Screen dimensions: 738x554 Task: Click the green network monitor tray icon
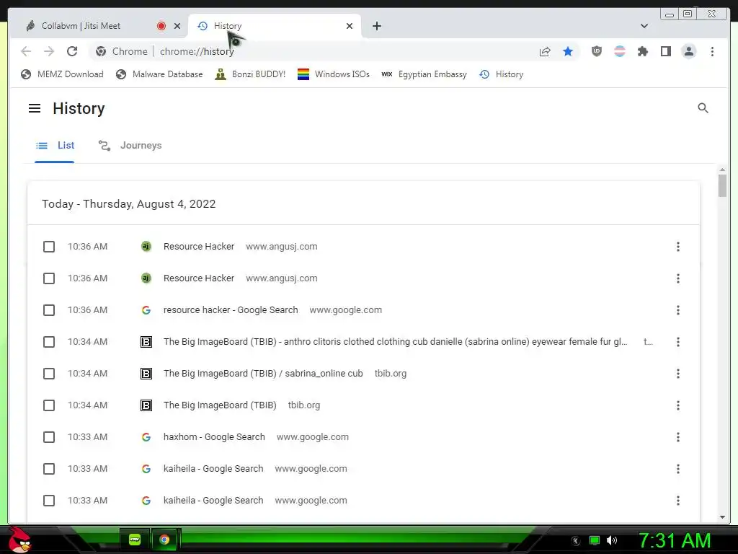[x=595, y=540]
